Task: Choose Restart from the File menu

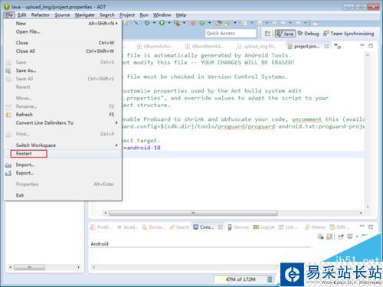Action: pyautogui.click(x=63, y=154)
